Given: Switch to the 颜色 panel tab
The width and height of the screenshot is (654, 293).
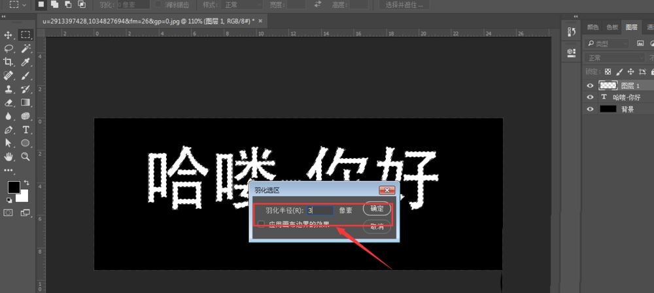Looking at the screenshot, I should [593, 27].
